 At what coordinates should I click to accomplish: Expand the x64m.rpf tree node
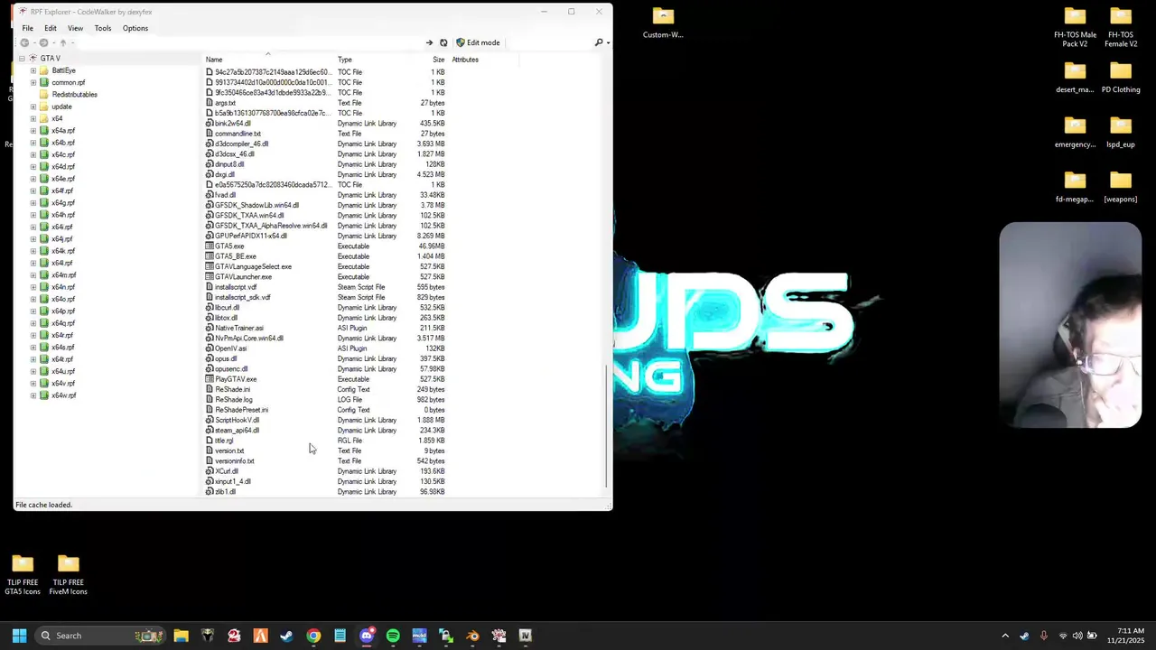click(x=33, y=275)
